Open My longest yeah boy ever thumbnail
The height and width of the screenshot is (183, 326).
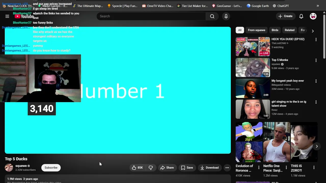click(x=253, y=88)
